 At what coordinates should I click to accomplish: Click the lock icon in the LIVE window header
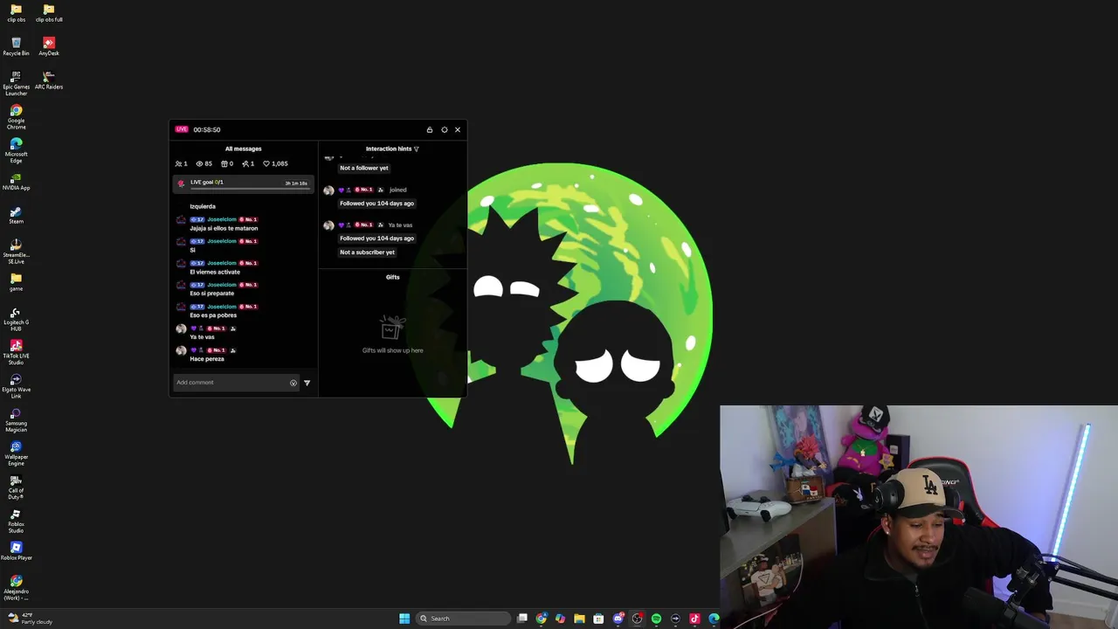click(430, 129)
